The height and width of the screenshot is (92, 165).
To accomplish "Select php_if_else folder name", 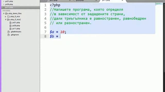I will pos(15,16).
